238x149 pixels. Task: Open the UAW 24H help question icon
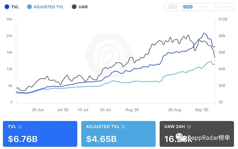189,127
